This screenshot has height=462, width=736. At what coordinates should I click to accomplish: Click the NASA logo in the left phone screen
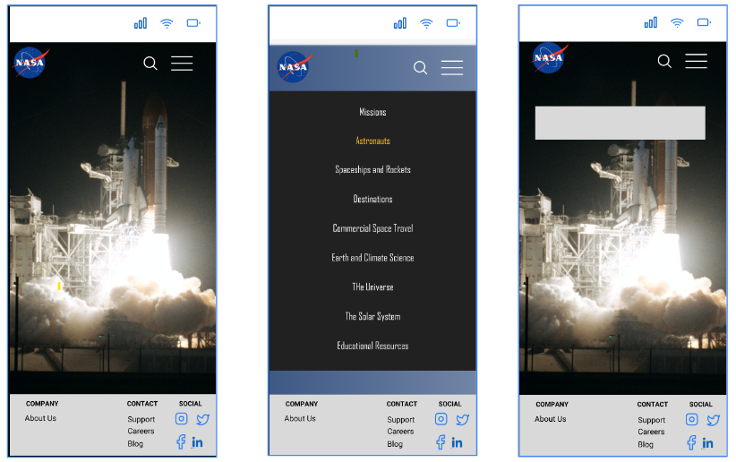(30, 63)
